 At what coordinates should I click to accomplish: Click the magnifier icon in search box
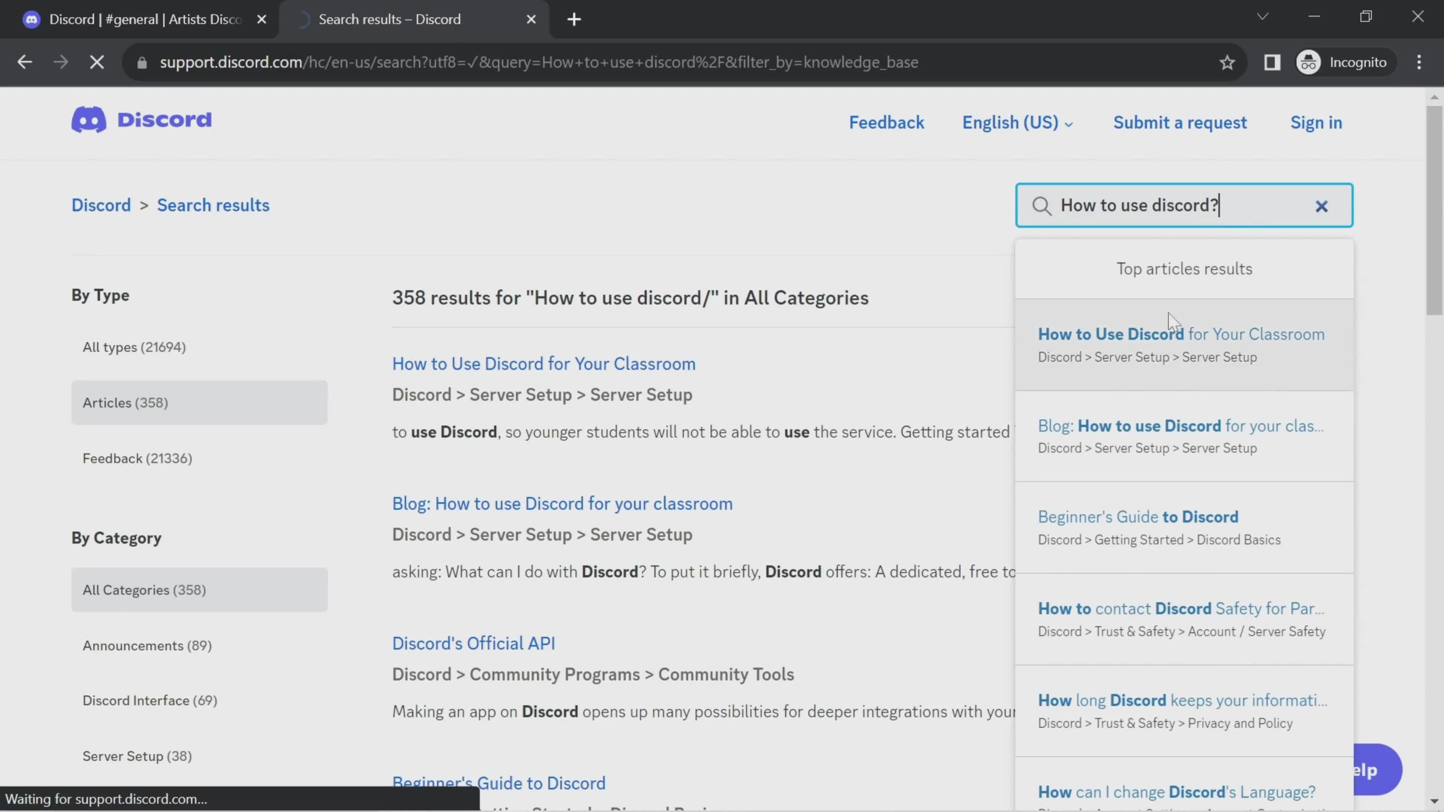point(1042,206)
